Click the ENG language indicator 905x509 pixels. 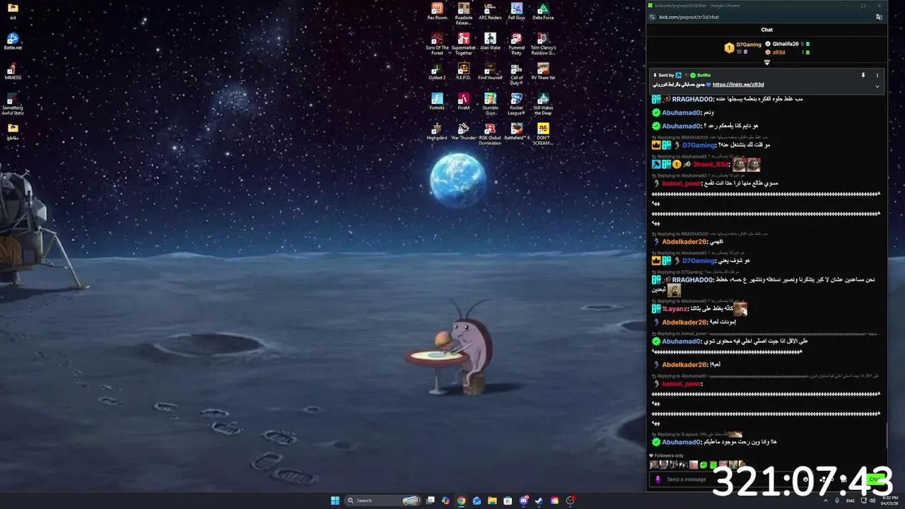click(x=850, y=501)
